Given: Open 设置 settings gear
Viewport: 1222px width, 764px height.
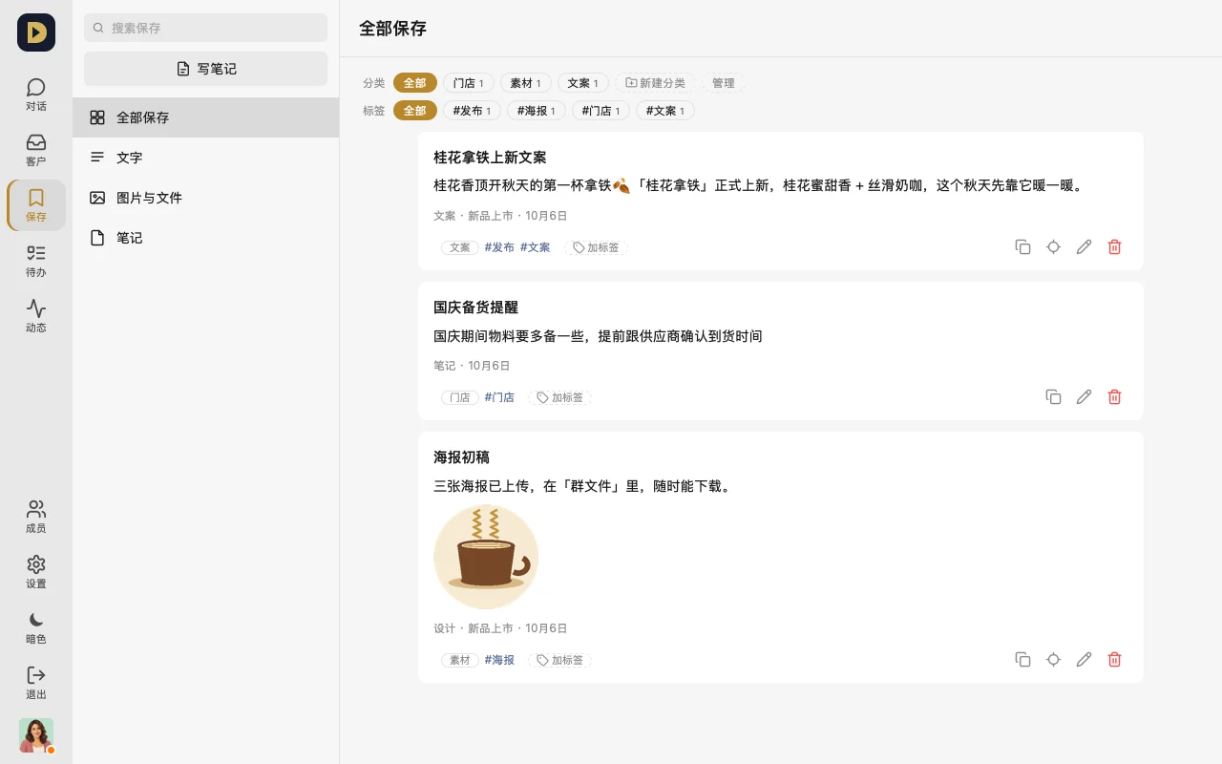Looking at the screenshot, I should pyautogui.click(x=36, y=572).
